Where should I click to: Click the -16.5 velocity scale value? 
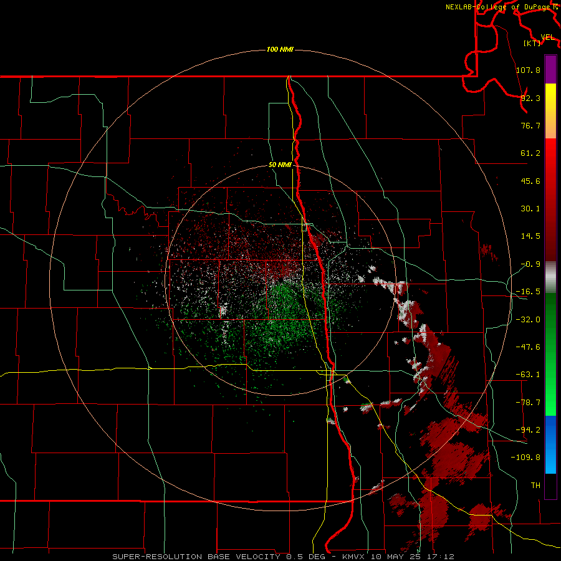click(x=528, y=292)
